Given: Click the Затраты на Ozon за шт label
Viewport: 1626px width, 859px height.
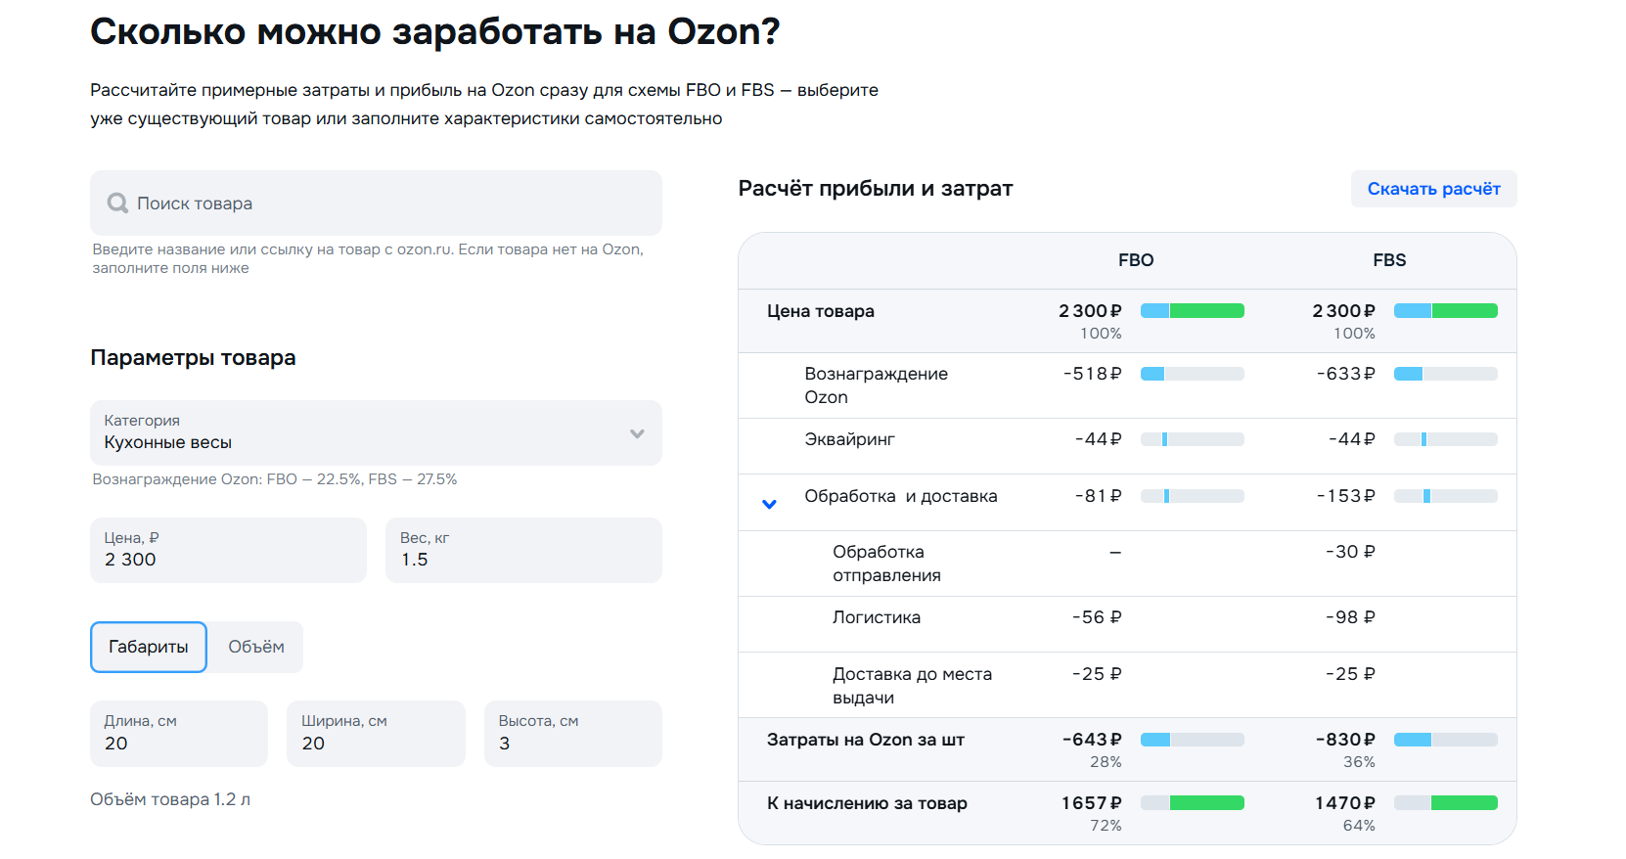Looking at the screenshot, I should 866,740.
